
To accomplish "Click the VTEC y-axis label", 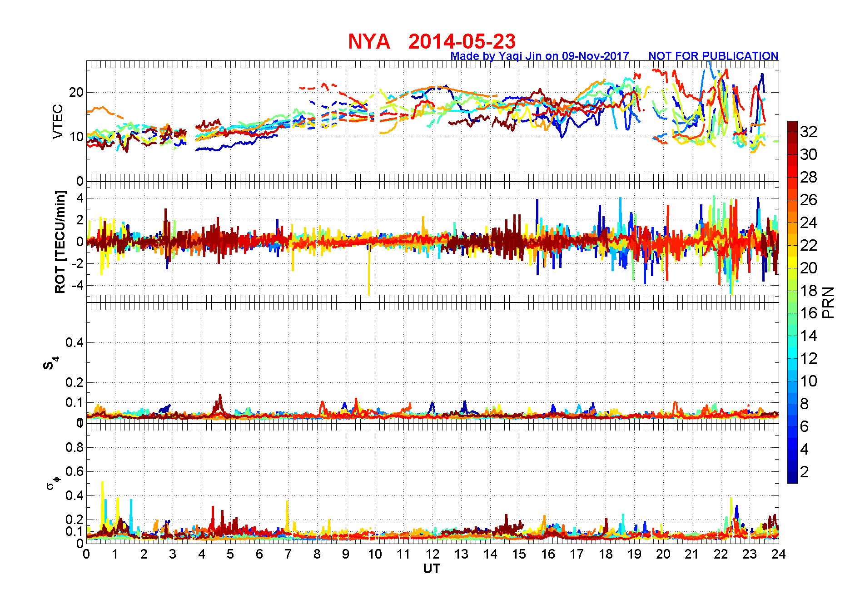I will (58, 121).
